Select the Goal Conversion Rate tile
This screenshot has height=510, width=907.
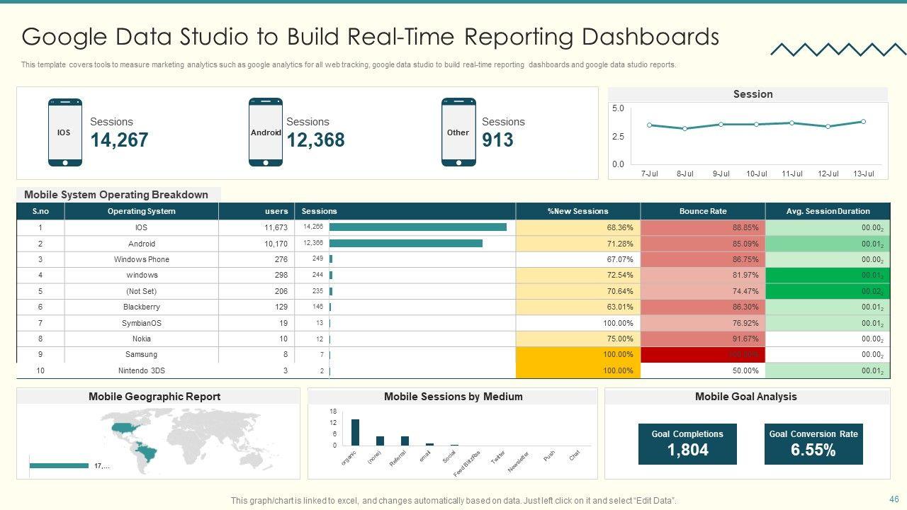click(813, 444)
